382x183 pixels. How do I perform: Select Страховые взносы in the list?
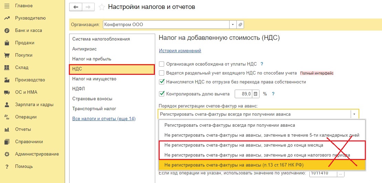pyautogui.click(x=112, y=99)
